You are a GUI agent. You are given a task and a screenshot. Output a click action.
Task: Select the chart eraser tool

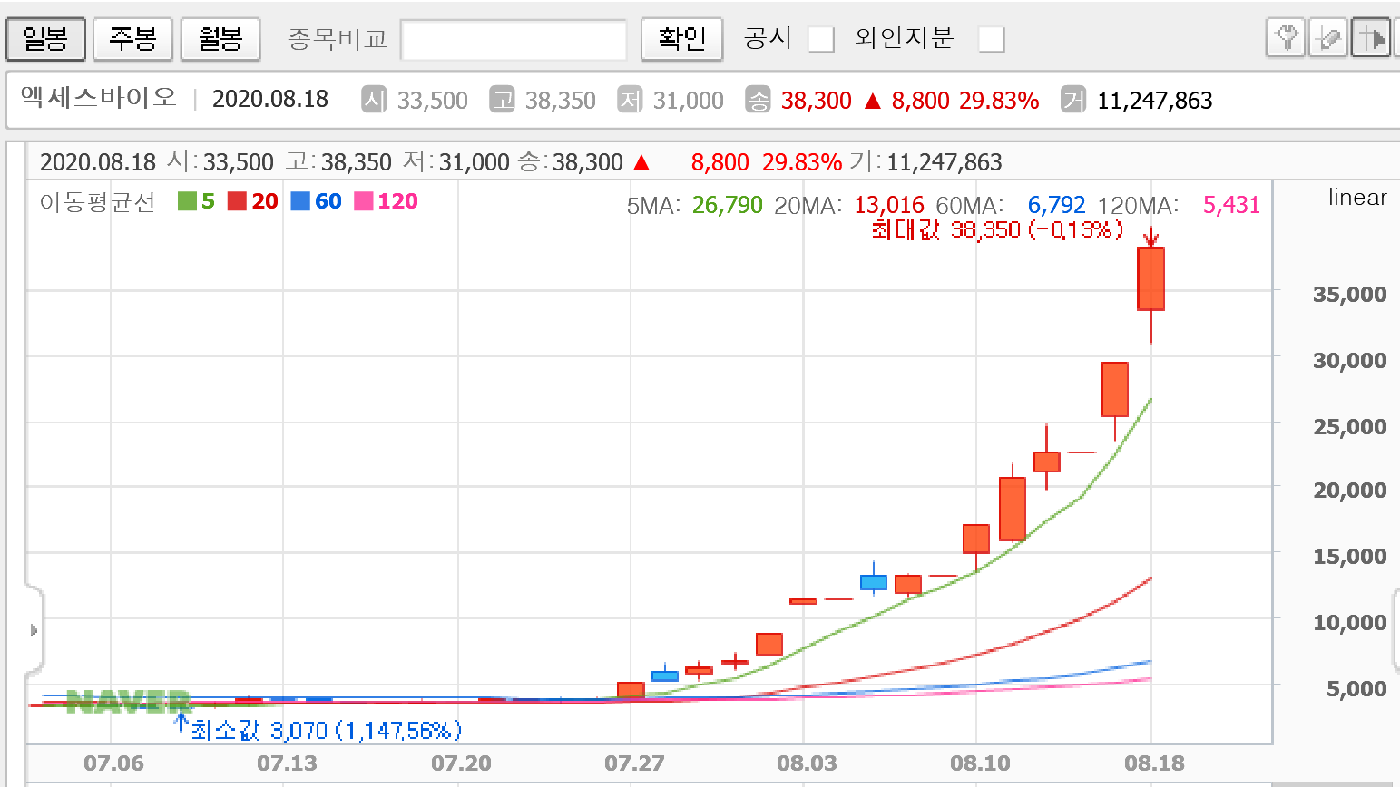(x=1328, y=39)
